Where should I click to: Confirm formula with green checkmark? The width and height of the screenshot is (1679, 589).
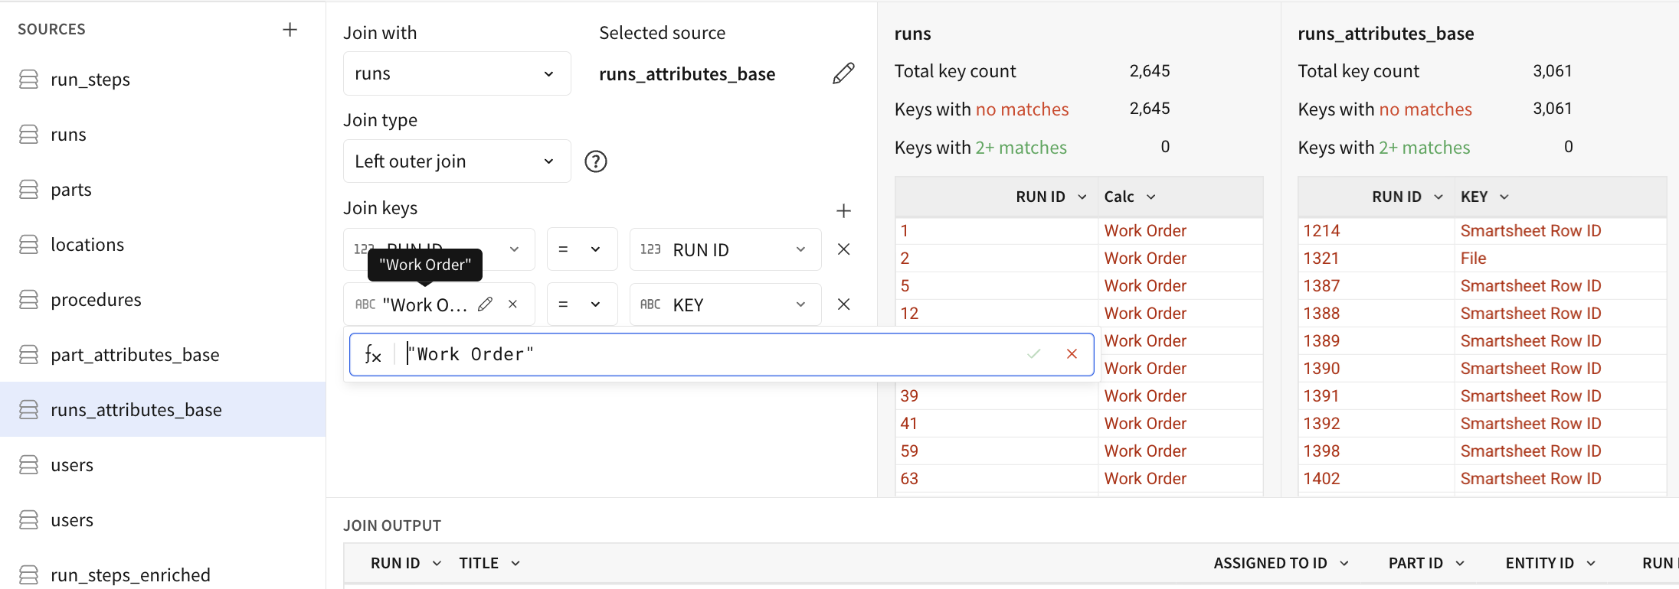coord(1034,354)
